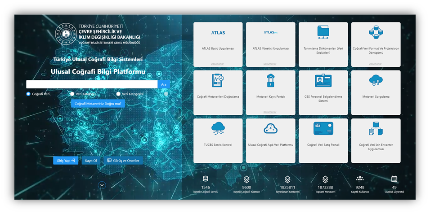Viewport: 430px width, 214px height.
Task: Open the Coğrafi Metaverileri Doğrulama label
Action: 218,96
